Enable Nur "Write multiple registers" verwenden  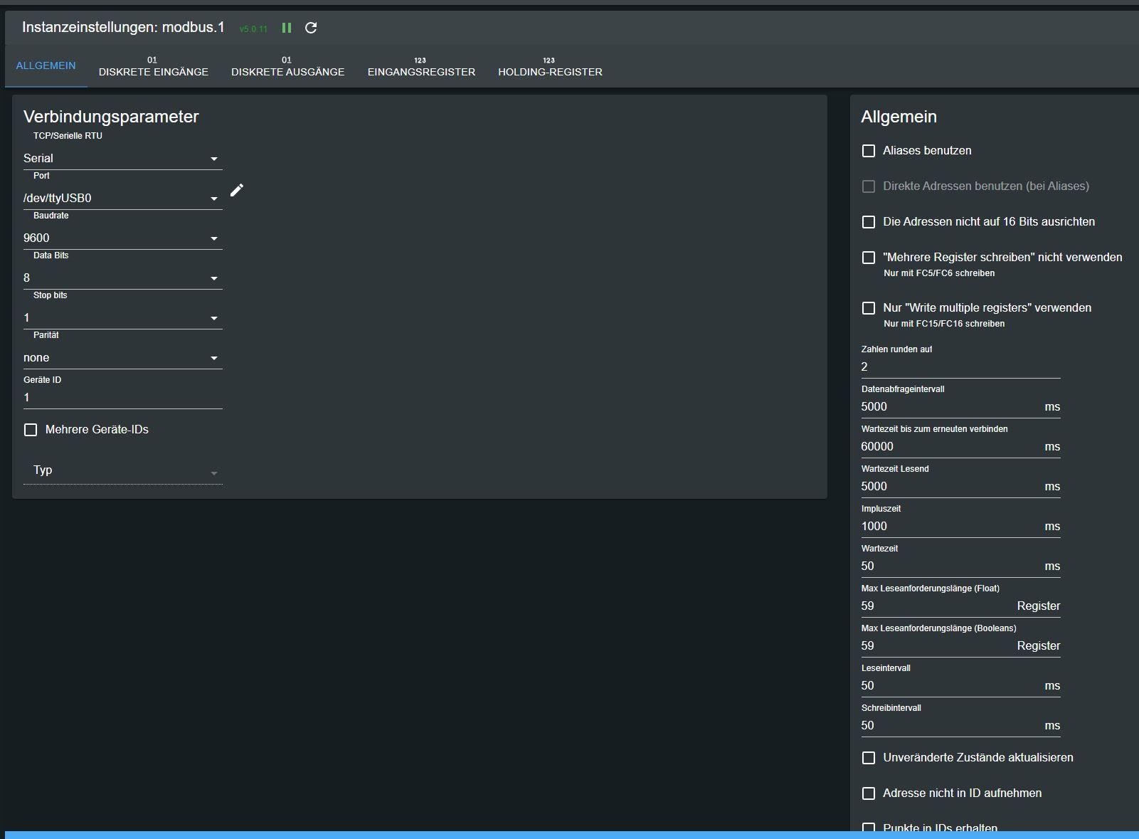[869, 308]
